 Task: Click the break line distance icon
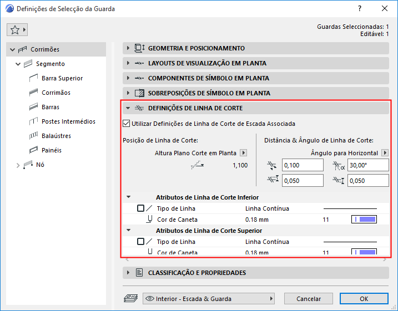pos(272,166)
